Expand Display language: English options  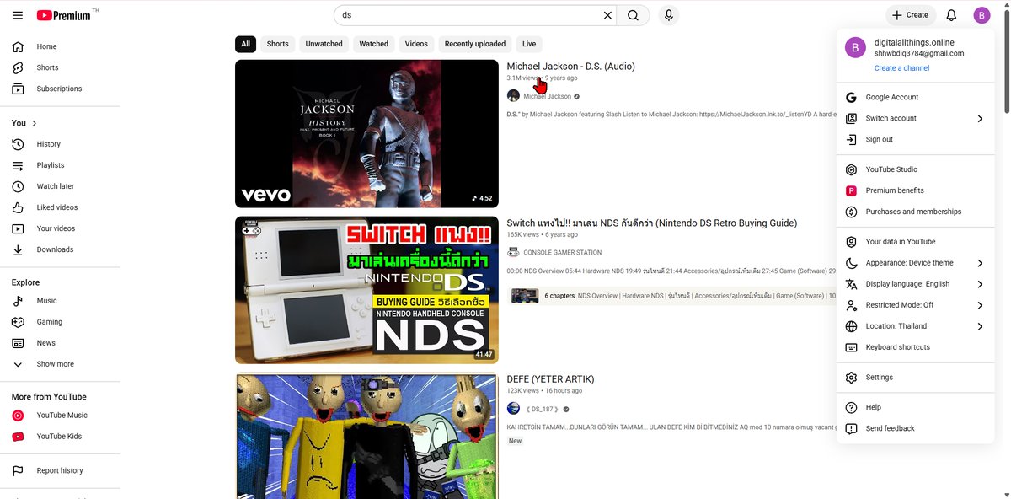click(916, 284)
